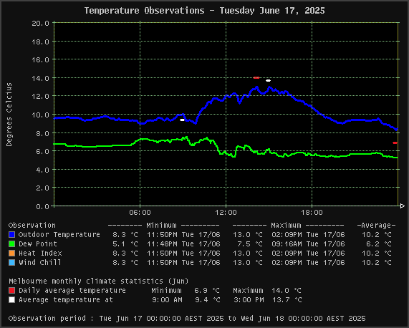Click the Degrees Celcius y-axis label
Image resolution: width=409 pixels, height=328 pixels.
click(x=9, y=115)
